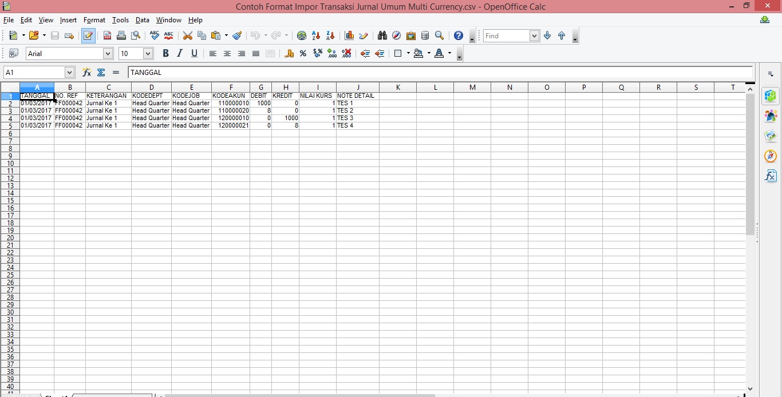Open the New document type dropdown arrow
Image resolution: width=782 pixels, height=397 pixels.
tap(23, 35)
